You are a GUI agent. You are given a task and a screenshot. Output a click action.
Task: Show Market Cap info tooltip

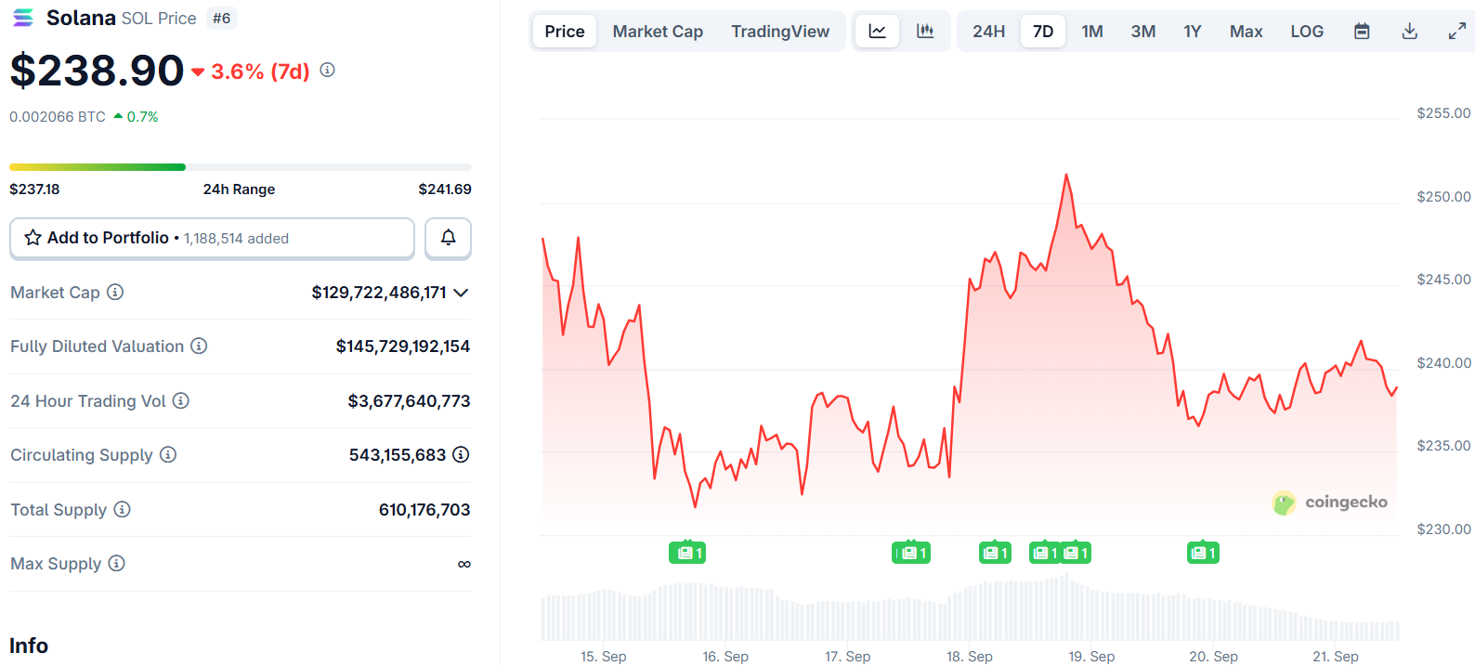pos(115,292)
